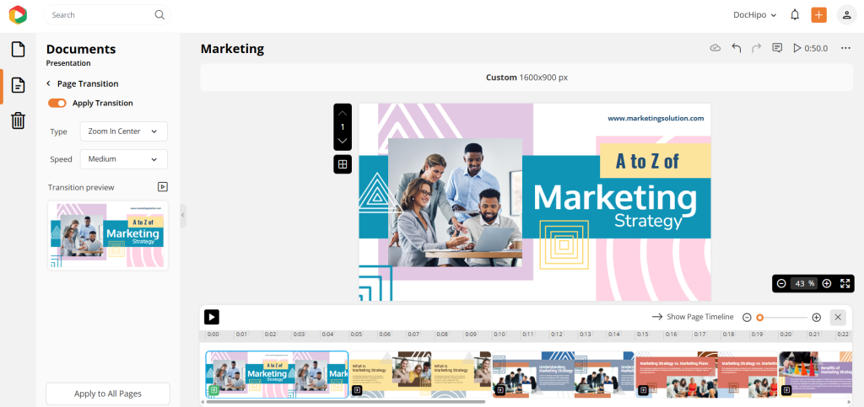The image size is (864, 407).
Task: Expand the DocHipo account dropdown
Action: pos(754,15)
